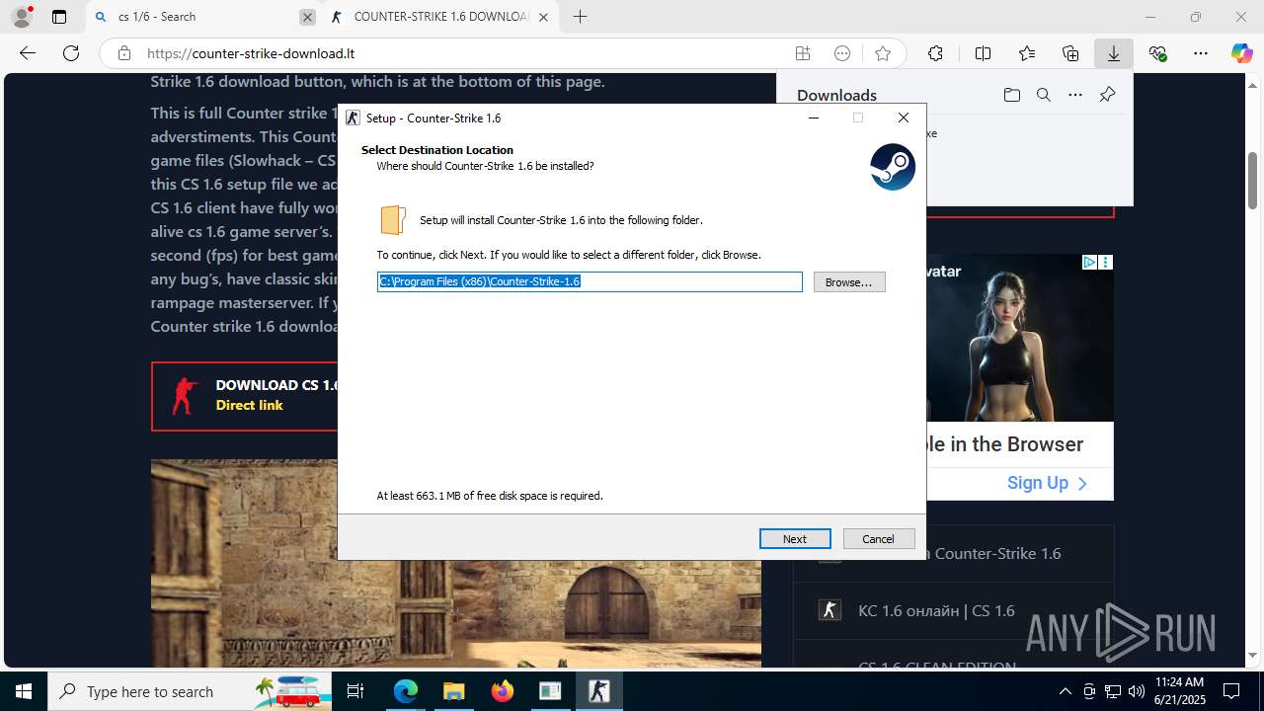Viewport: 1264px width, 711px height.
Task: Open more options in Downloads panel
Action: coord(1075,95)
